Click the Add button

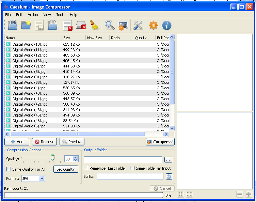pyautogui.click(x=17, y=142)
